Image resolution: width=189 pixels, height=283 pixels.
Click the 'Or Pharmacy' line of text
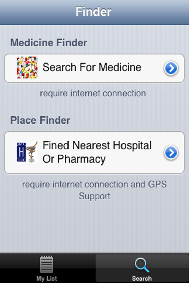tap(74, 159)
